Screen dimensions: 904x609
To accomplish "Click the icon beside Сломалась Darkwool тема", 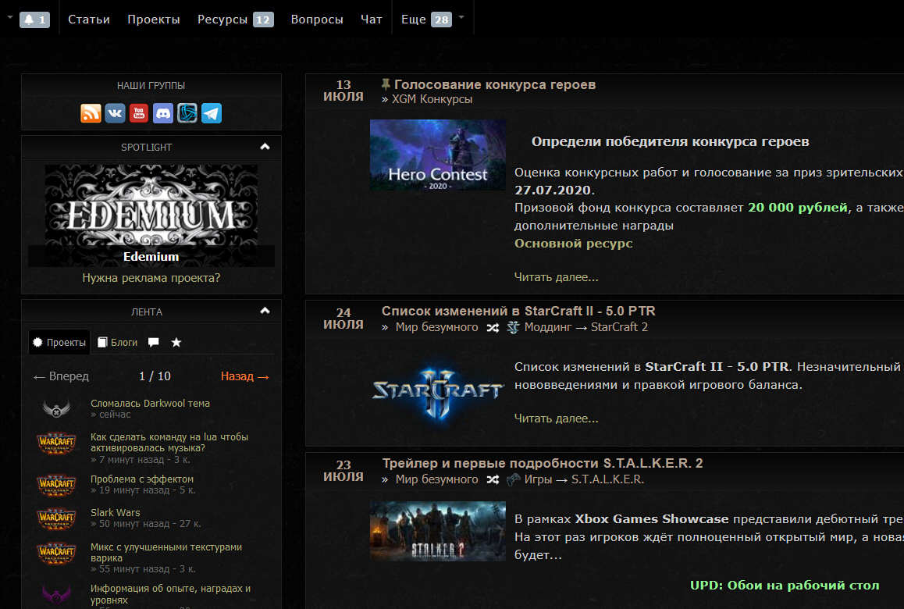I will [56, 408].
